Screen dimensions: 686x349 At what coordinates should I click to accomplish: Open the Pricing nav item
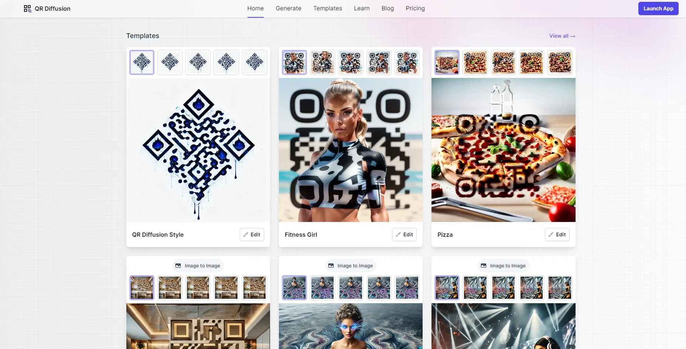coord(415,8)
